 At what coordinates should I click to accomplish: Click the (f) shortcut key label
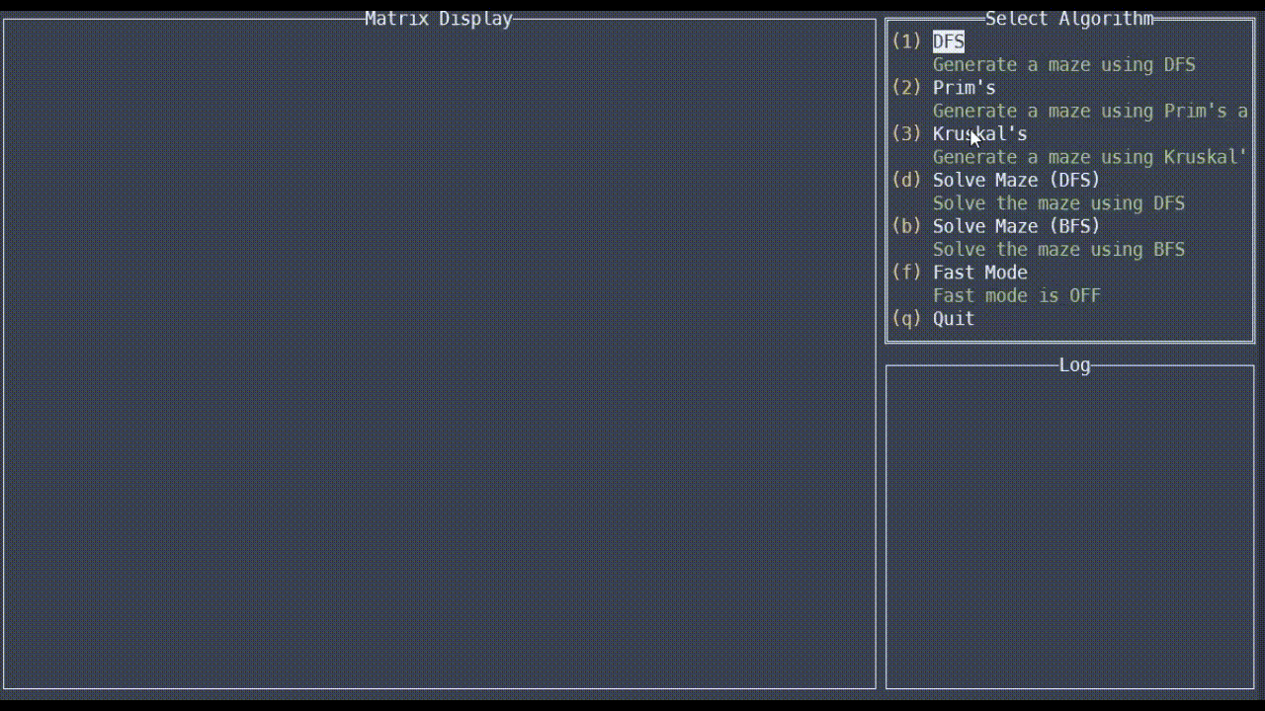click(x=906, y=273)
